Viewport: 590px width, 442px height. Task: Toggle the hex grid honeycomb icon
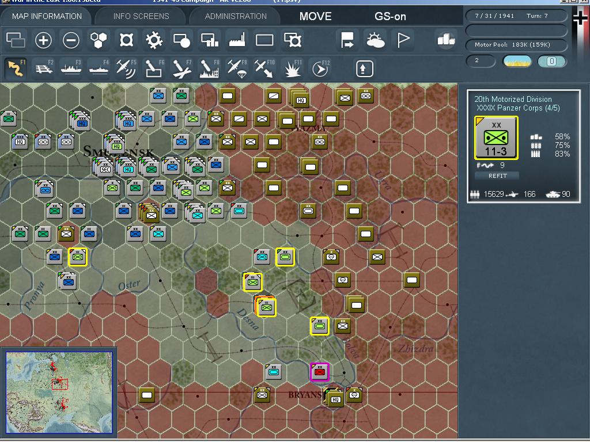coord(99,40)
